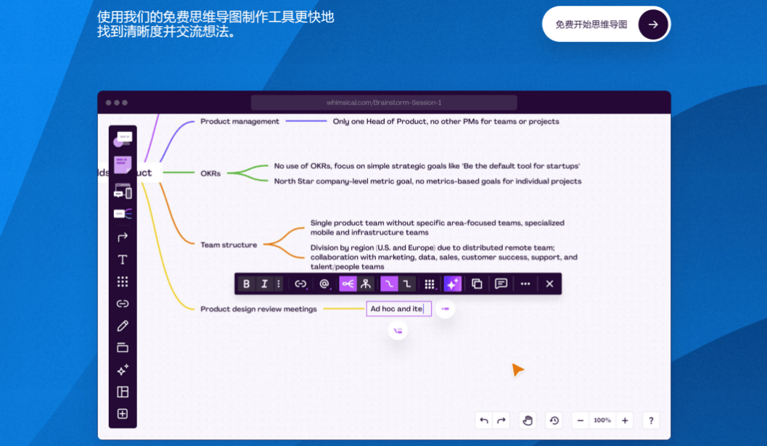Select the horizontal mind map layout button
Screen dimensions: 767x446
click(348, 284)
